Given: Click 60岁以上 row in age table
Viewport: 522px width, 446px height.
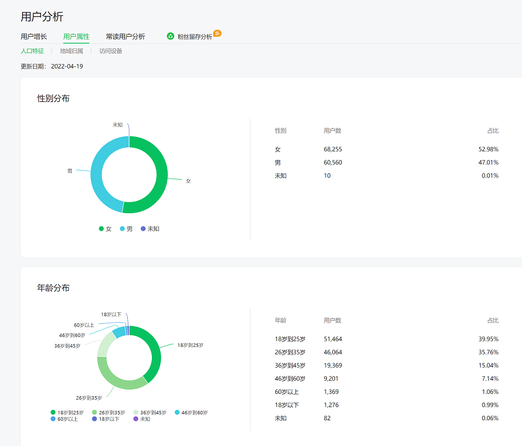Looking at the screenshot, I should click(x=387, y=392).
